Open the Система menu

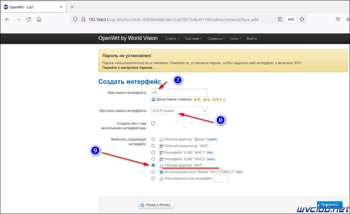tap(193, 39)
